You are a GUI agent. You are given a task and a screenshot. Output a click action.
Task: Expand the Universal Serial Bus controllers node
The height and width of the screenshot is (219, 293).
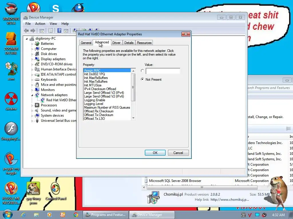[32, 121]
